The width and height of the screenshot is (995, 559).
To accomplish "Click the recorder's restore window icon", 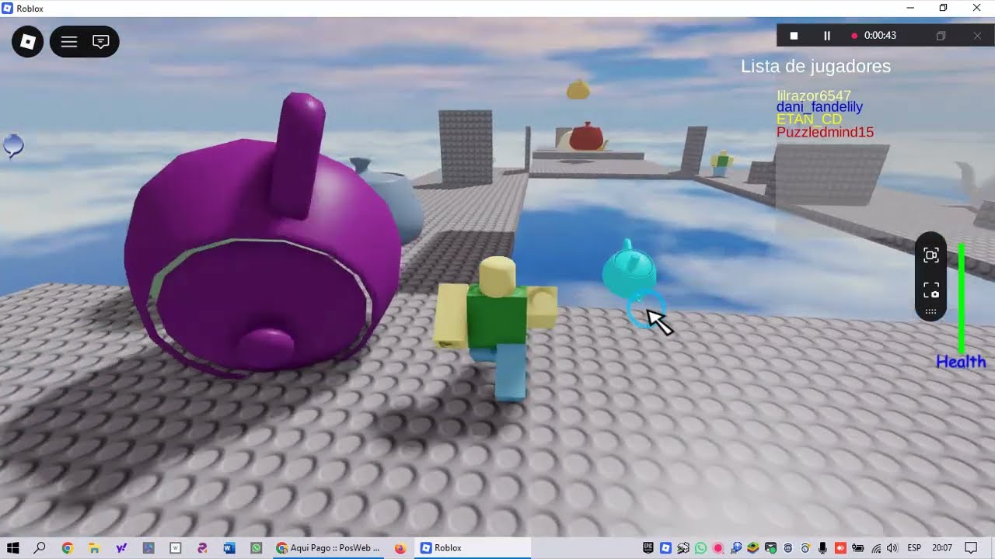I will pos(941,36).
